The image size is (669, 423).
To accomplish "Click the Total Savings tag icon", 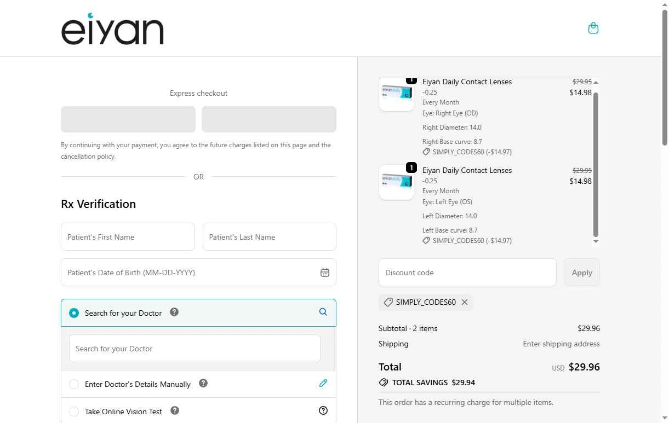I will point(384,383).
